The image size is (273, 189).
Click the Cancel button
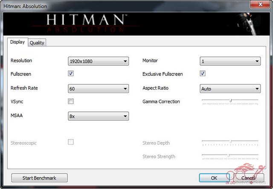[248, 177]
